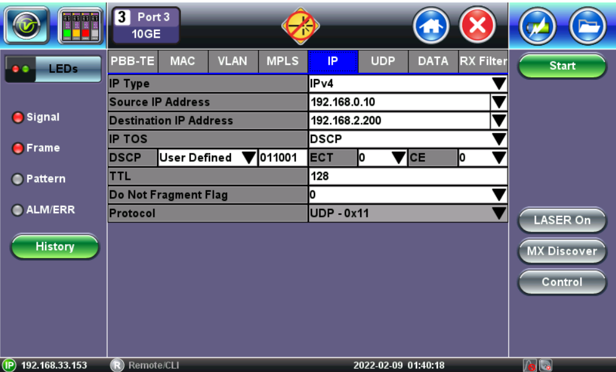Switch to the MPLS tab

(283, 61)
